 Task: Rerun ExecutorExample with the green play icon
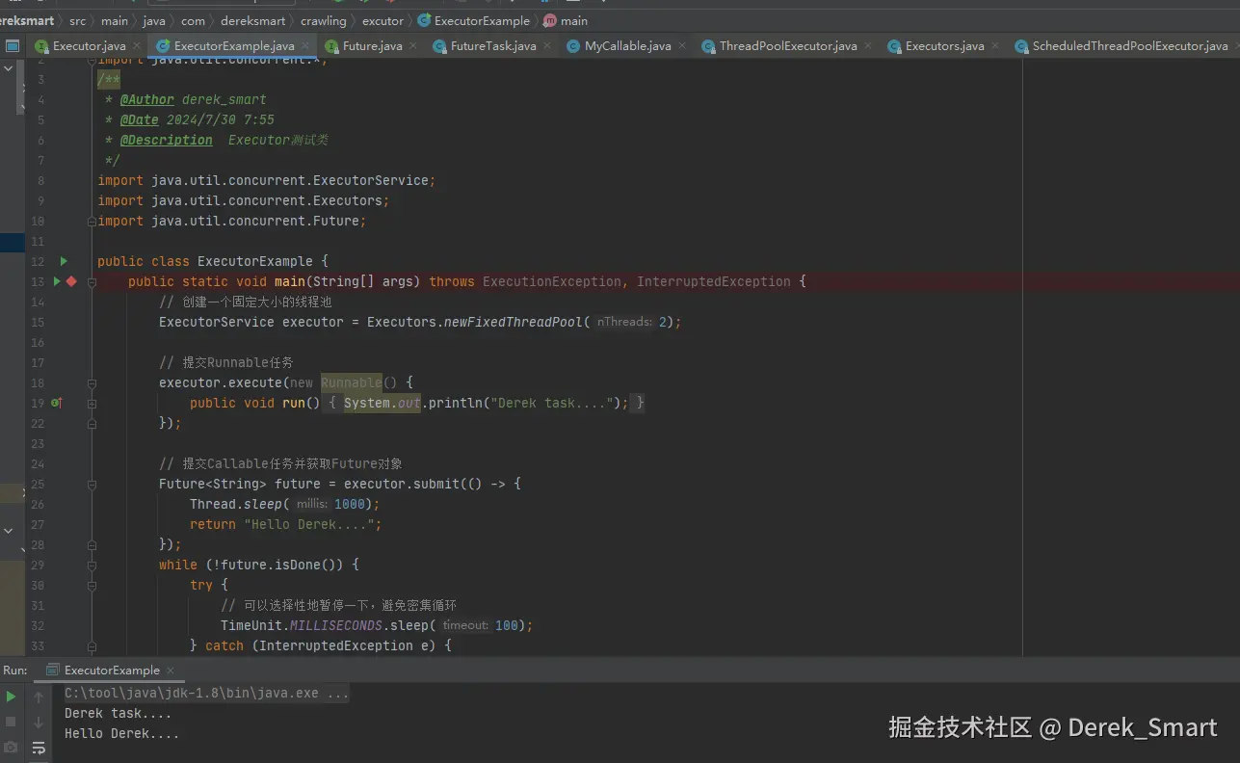[x=11, y=696]
